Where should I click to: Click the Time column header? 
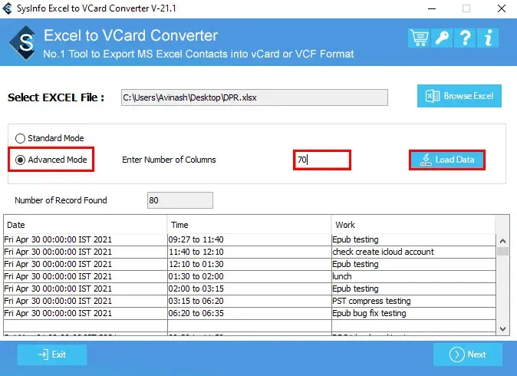click(249, 225)
